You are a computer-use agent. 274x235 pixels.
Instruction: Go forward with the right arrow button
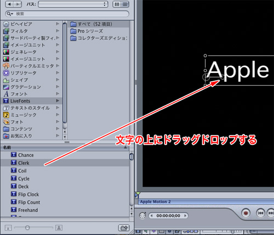(x=18, y=4)
